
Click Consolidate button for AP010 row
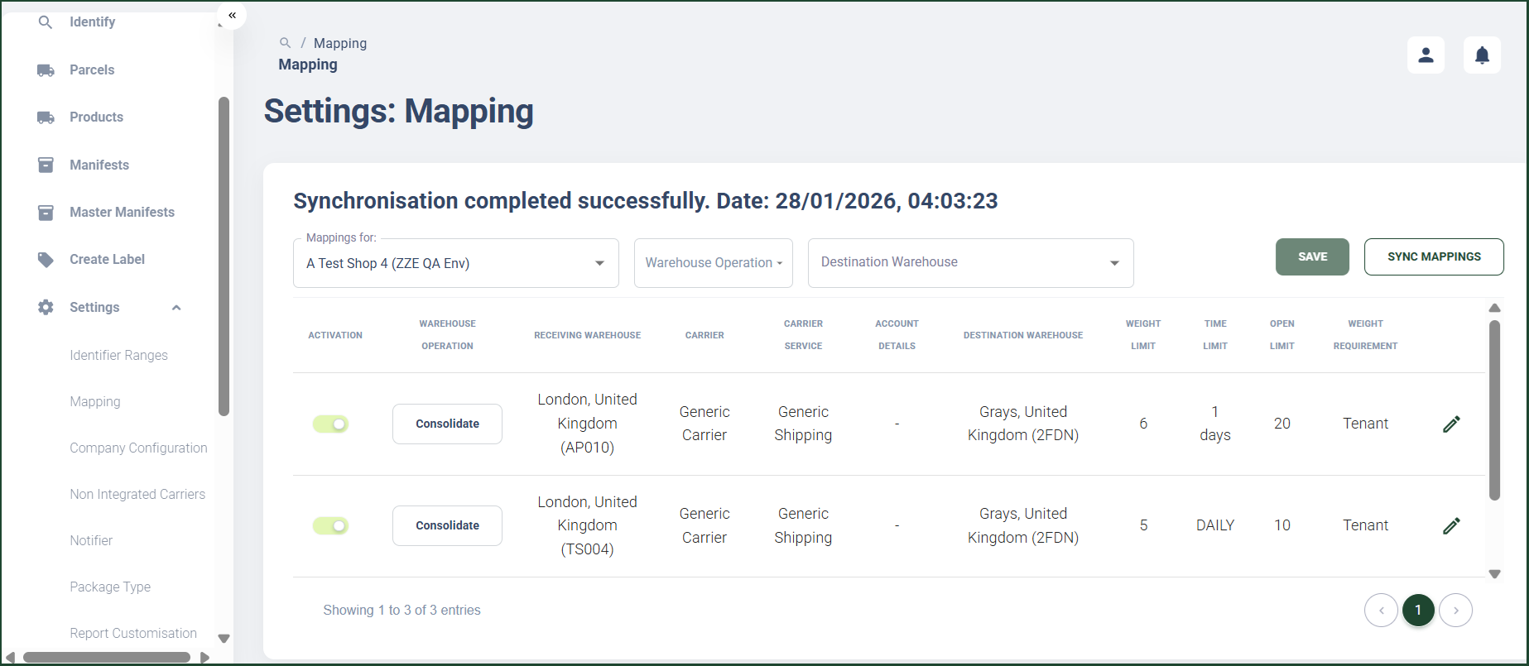tap(447, 424)
